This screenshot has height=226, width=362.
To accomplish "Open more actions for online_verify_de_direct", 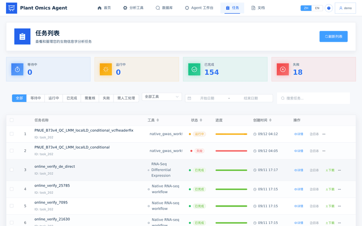I will click(x=339, y=170).
